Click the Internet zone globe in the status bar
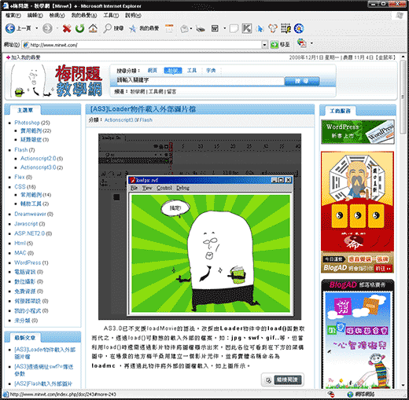 350,394
